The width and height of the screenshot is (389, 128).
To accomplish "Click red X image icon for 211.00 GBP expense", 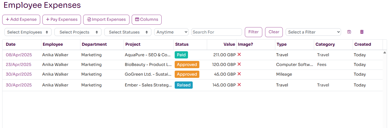I will [239, 55].
